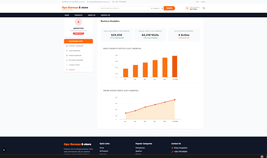Viewport: 267px width, 158px height.
Task: Click the 64,210 Visits value
Action: [150, 35]
